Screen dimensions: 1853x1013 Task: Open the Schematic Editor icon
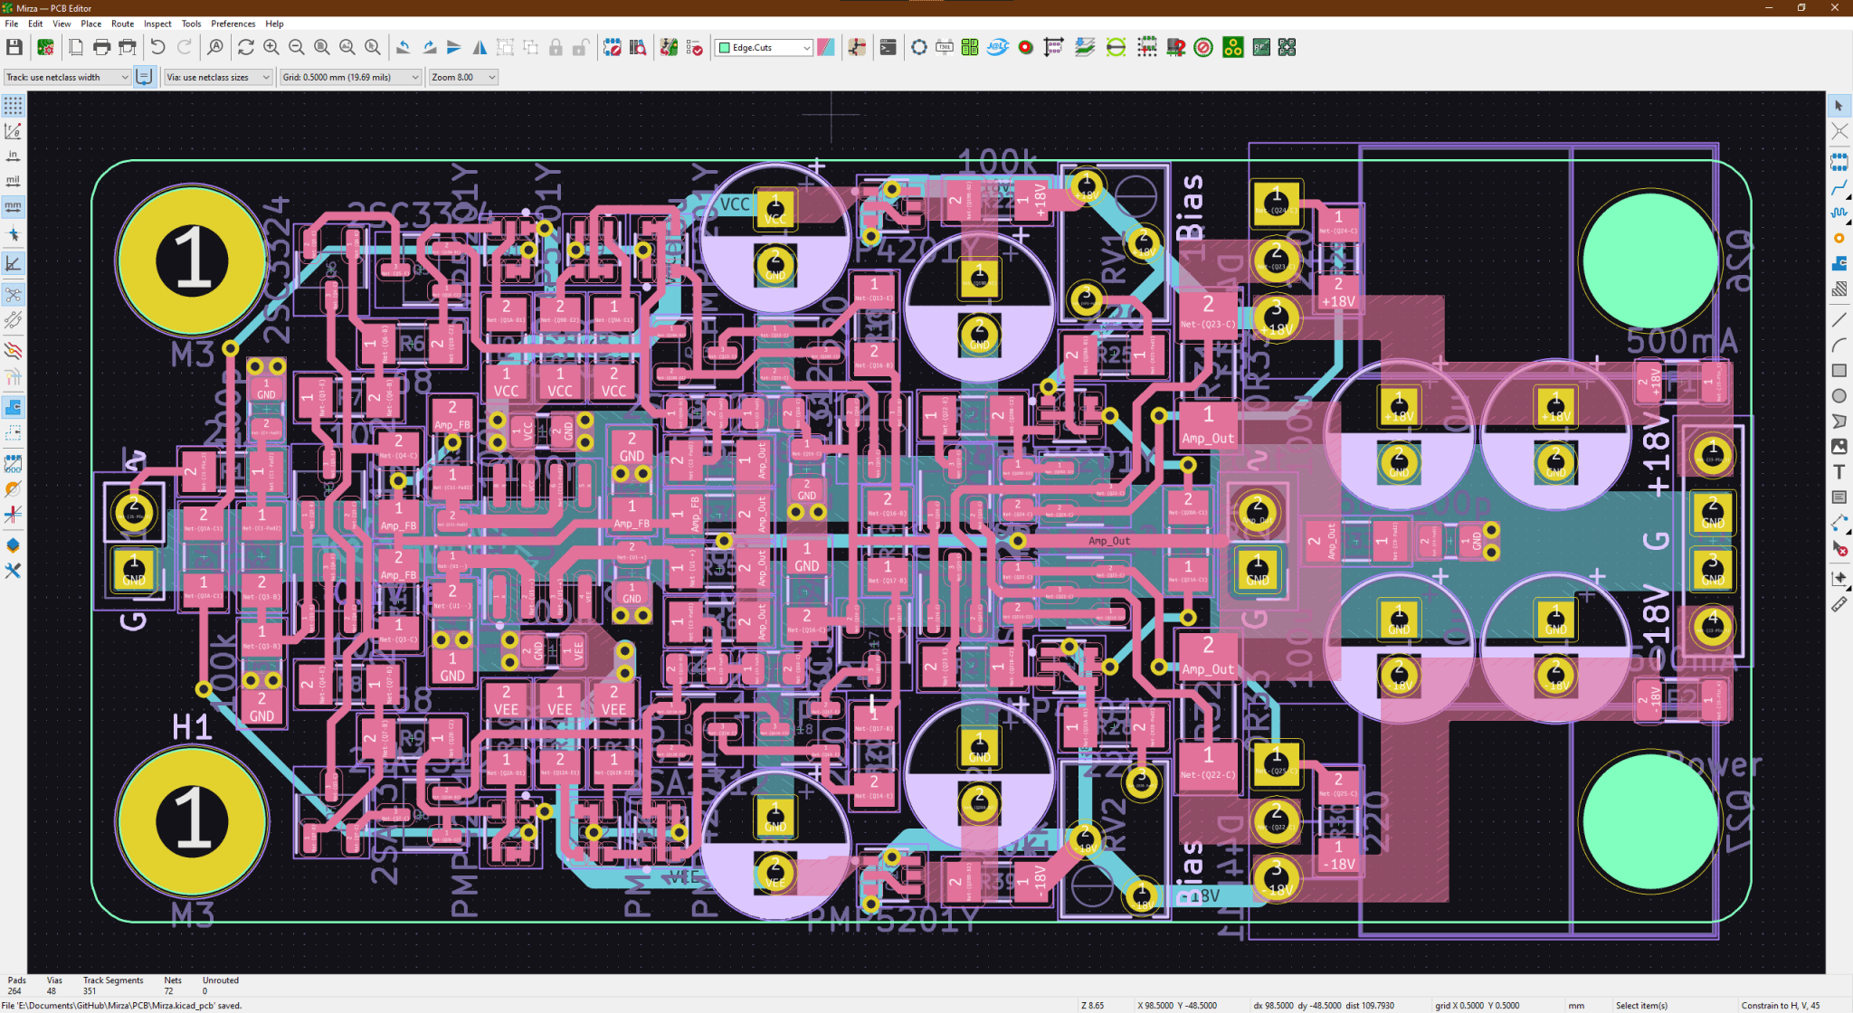coord(856,47)
